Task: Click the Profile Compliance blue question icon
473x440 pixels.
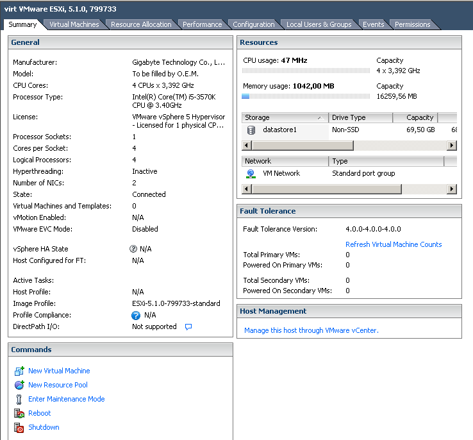Action: tap(136, 316)
